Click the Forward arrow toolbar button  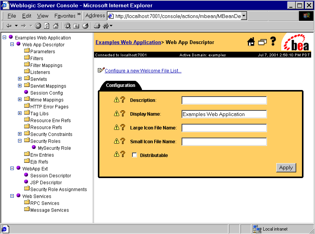point(23,26)
